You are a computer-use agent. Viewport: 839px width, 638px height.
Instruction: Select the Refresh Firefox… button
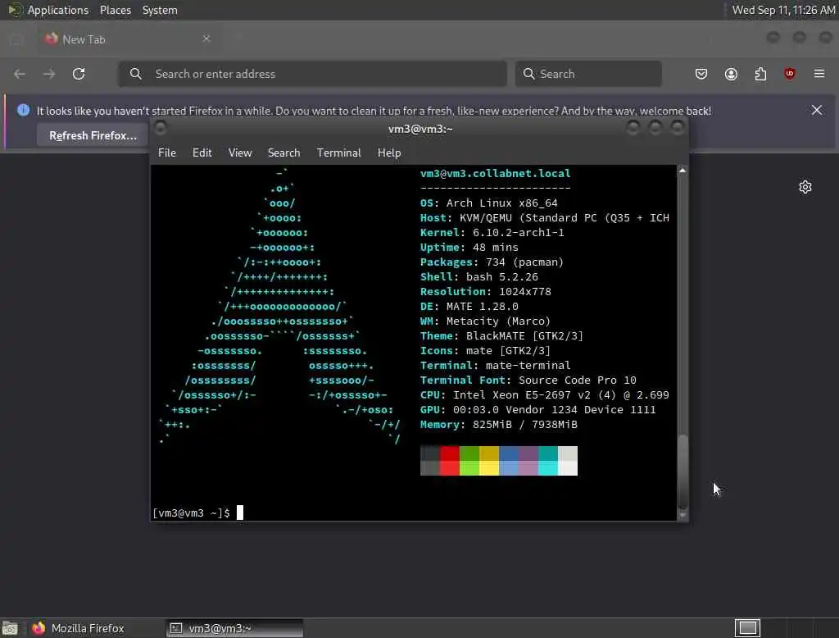(x=93, y=135)
